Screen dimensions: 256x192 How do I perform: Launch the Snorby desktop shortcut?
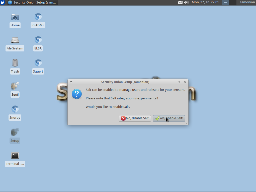(x=15, y=109)
